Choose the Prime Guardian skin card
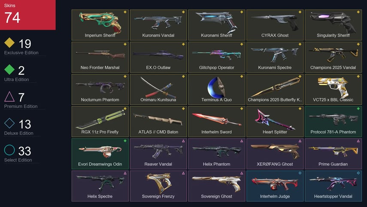This screenshot has width=367, height=207. [333, 154]
